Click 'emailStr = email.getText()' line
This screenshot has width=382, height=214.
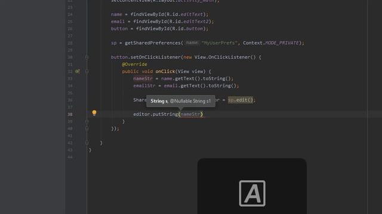[186, 86]
